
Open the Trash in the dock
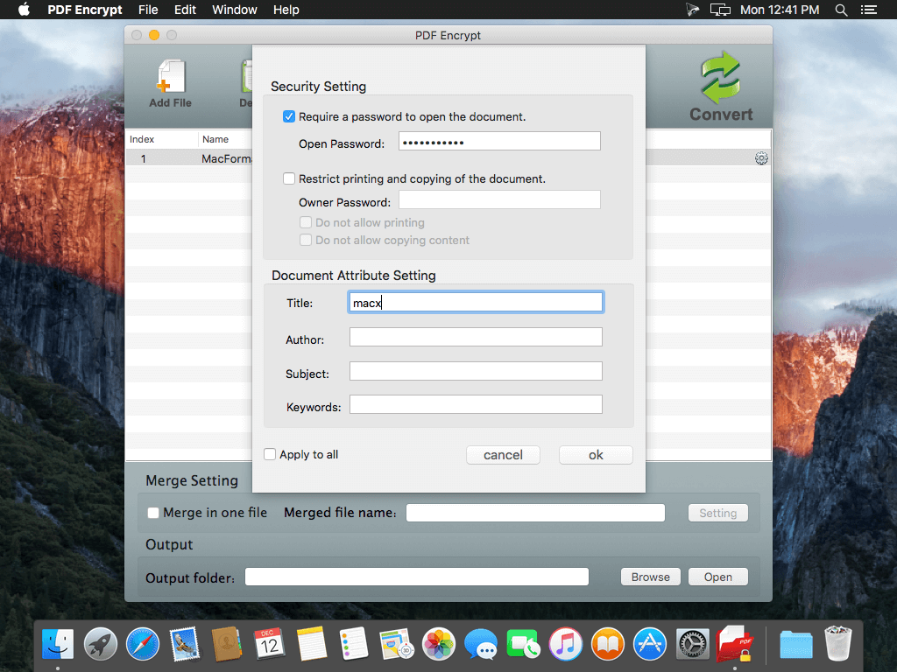(838, 644)
